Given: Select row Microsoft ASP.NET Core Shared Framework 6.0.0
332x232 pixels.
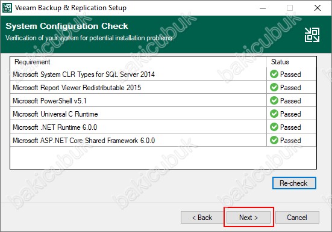Looking at the screenshot, I should tap(163, 140).
